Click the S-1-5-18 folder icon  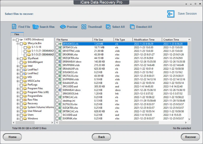29,47
